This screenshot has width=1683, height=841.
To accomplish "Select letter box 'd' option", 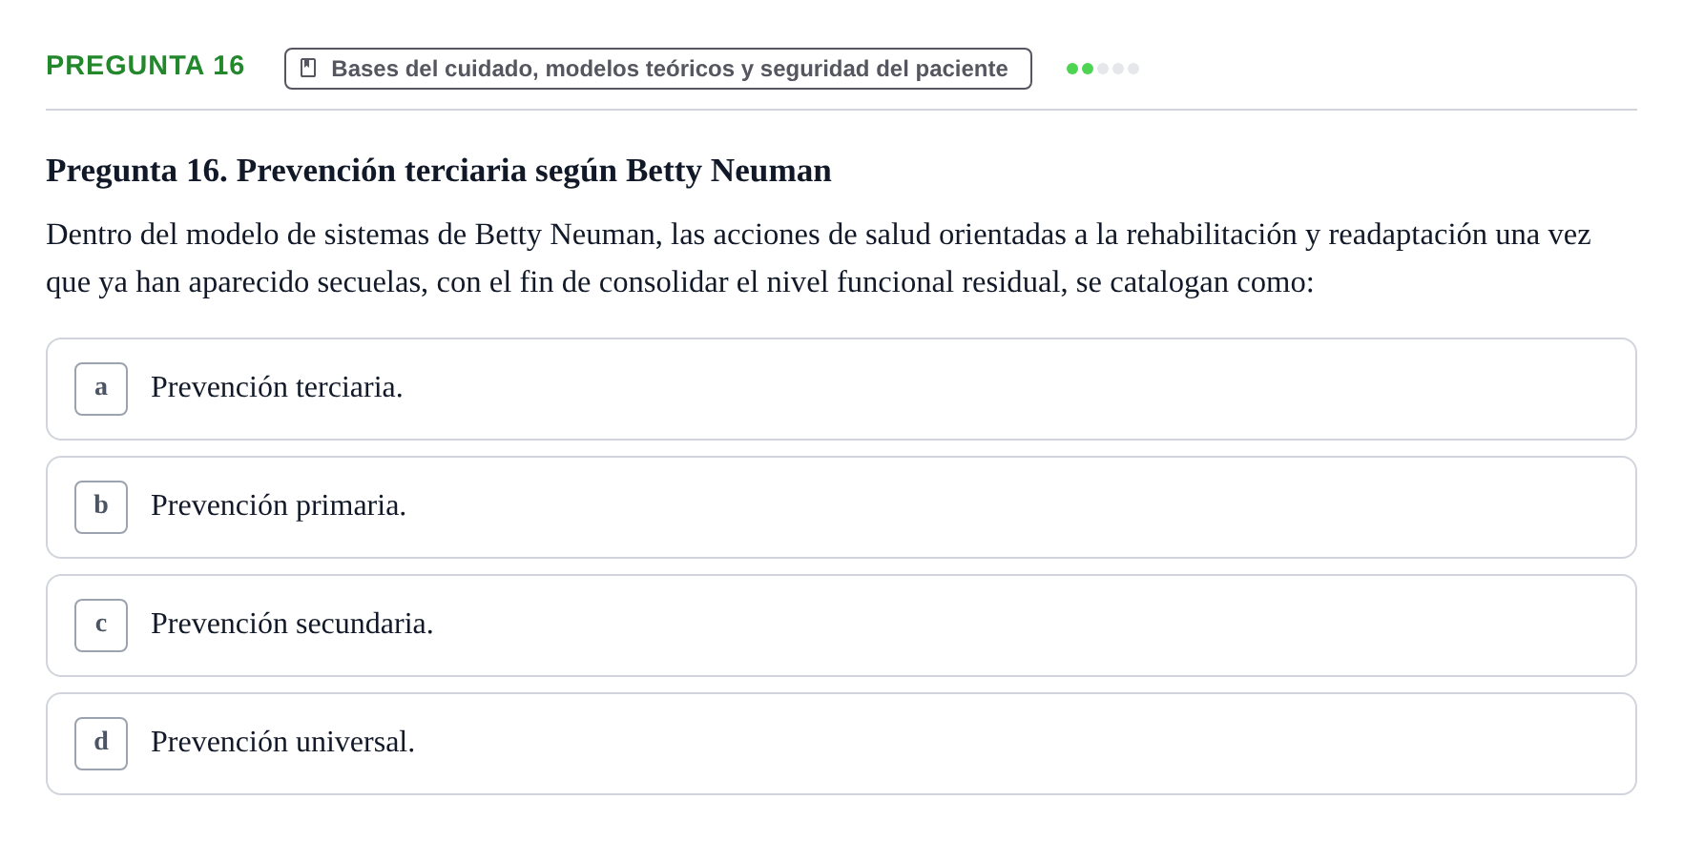I will [101, 744].
